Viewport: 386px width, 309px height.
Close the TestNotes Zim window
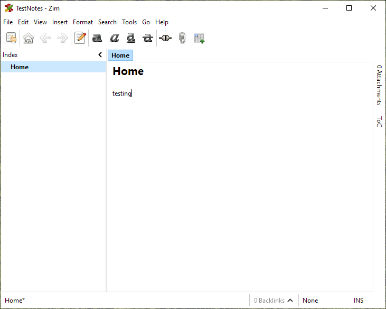(x=373, y=8)
